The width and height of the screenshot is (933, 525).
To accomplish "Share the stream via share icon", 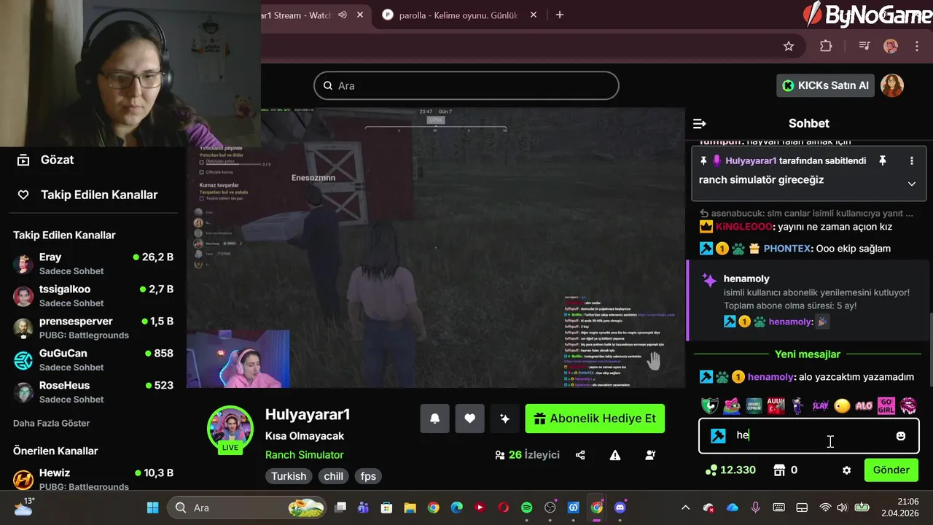I will click(580, 455).
